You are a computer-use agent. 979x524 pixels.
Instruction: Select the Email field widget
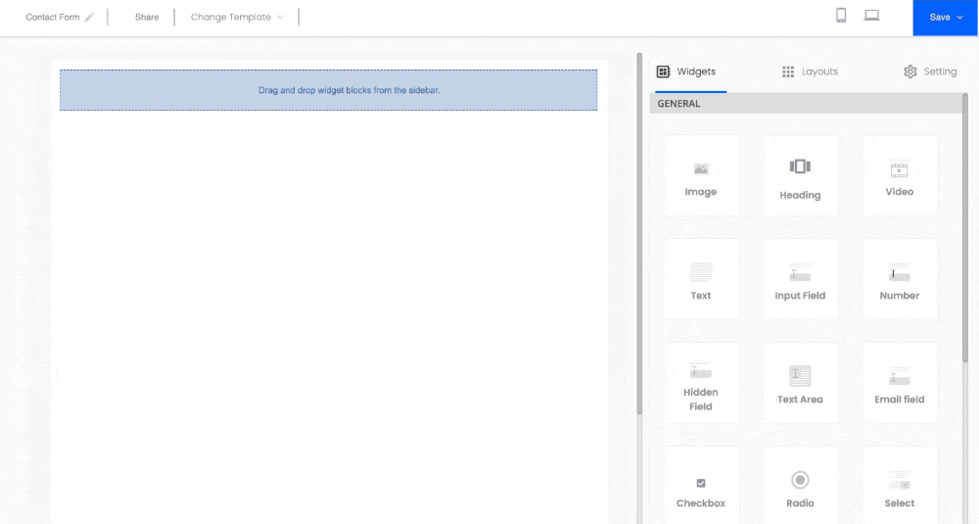(899, 383)
